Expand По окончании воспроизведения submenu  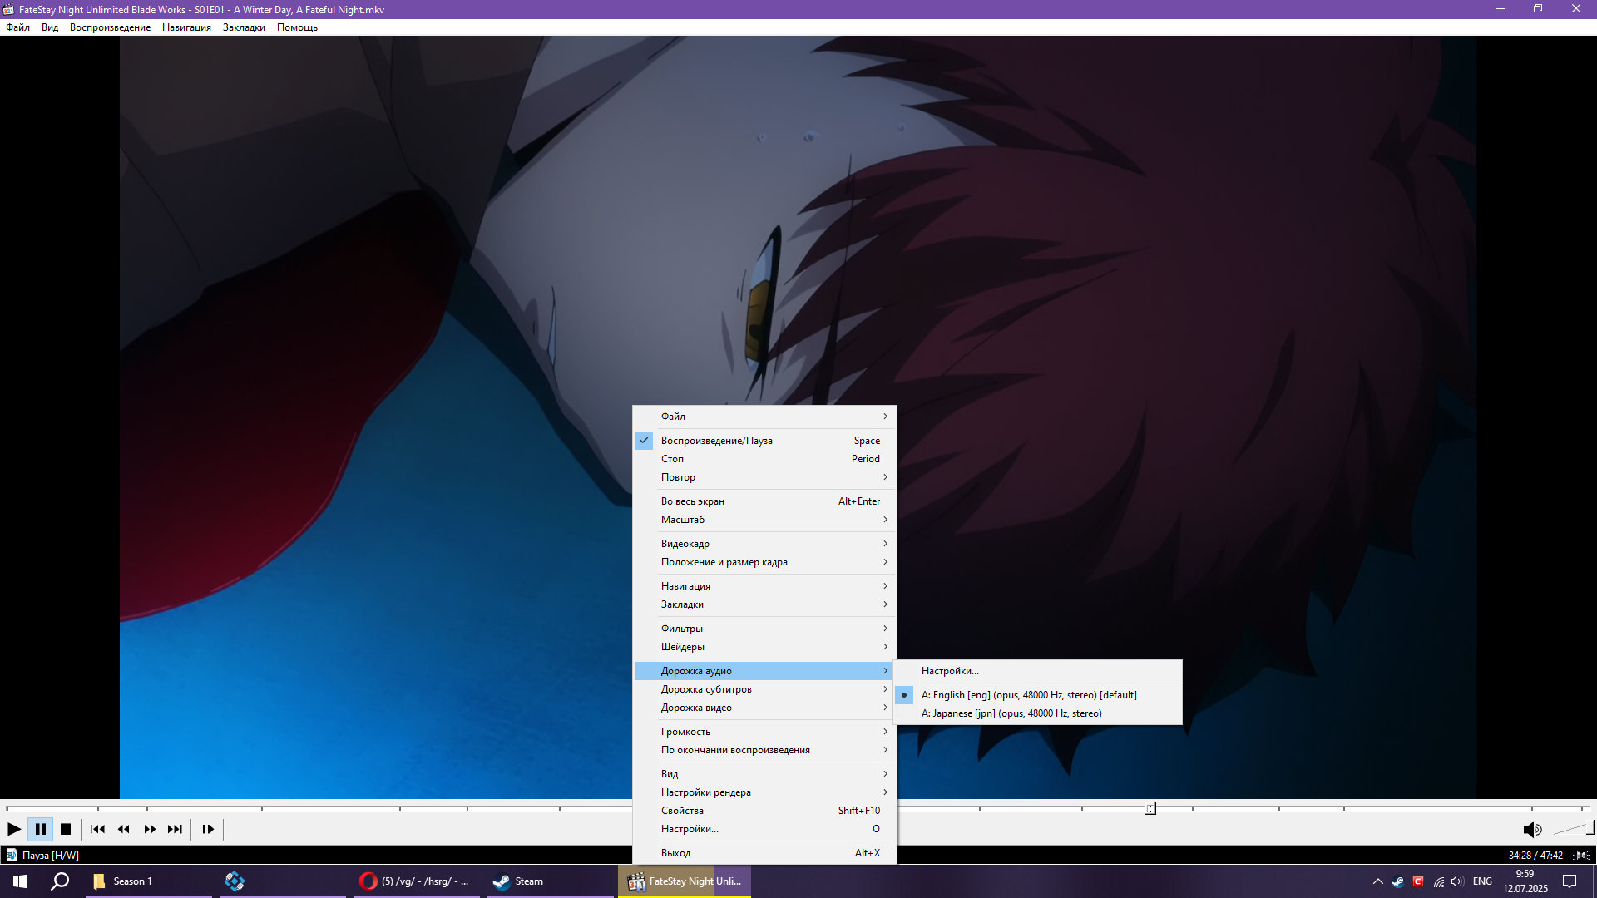coord(765,750)
